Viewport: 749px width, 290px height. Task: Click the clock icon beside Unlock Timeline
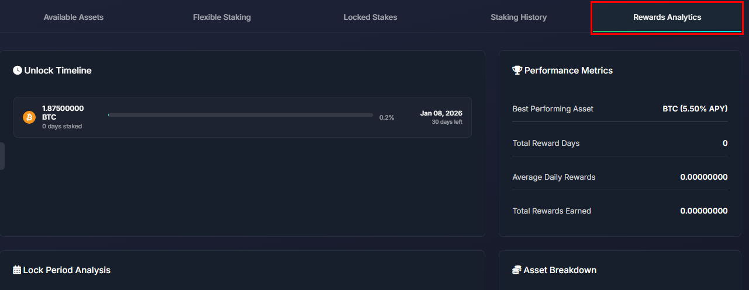[x=18, y=71]
